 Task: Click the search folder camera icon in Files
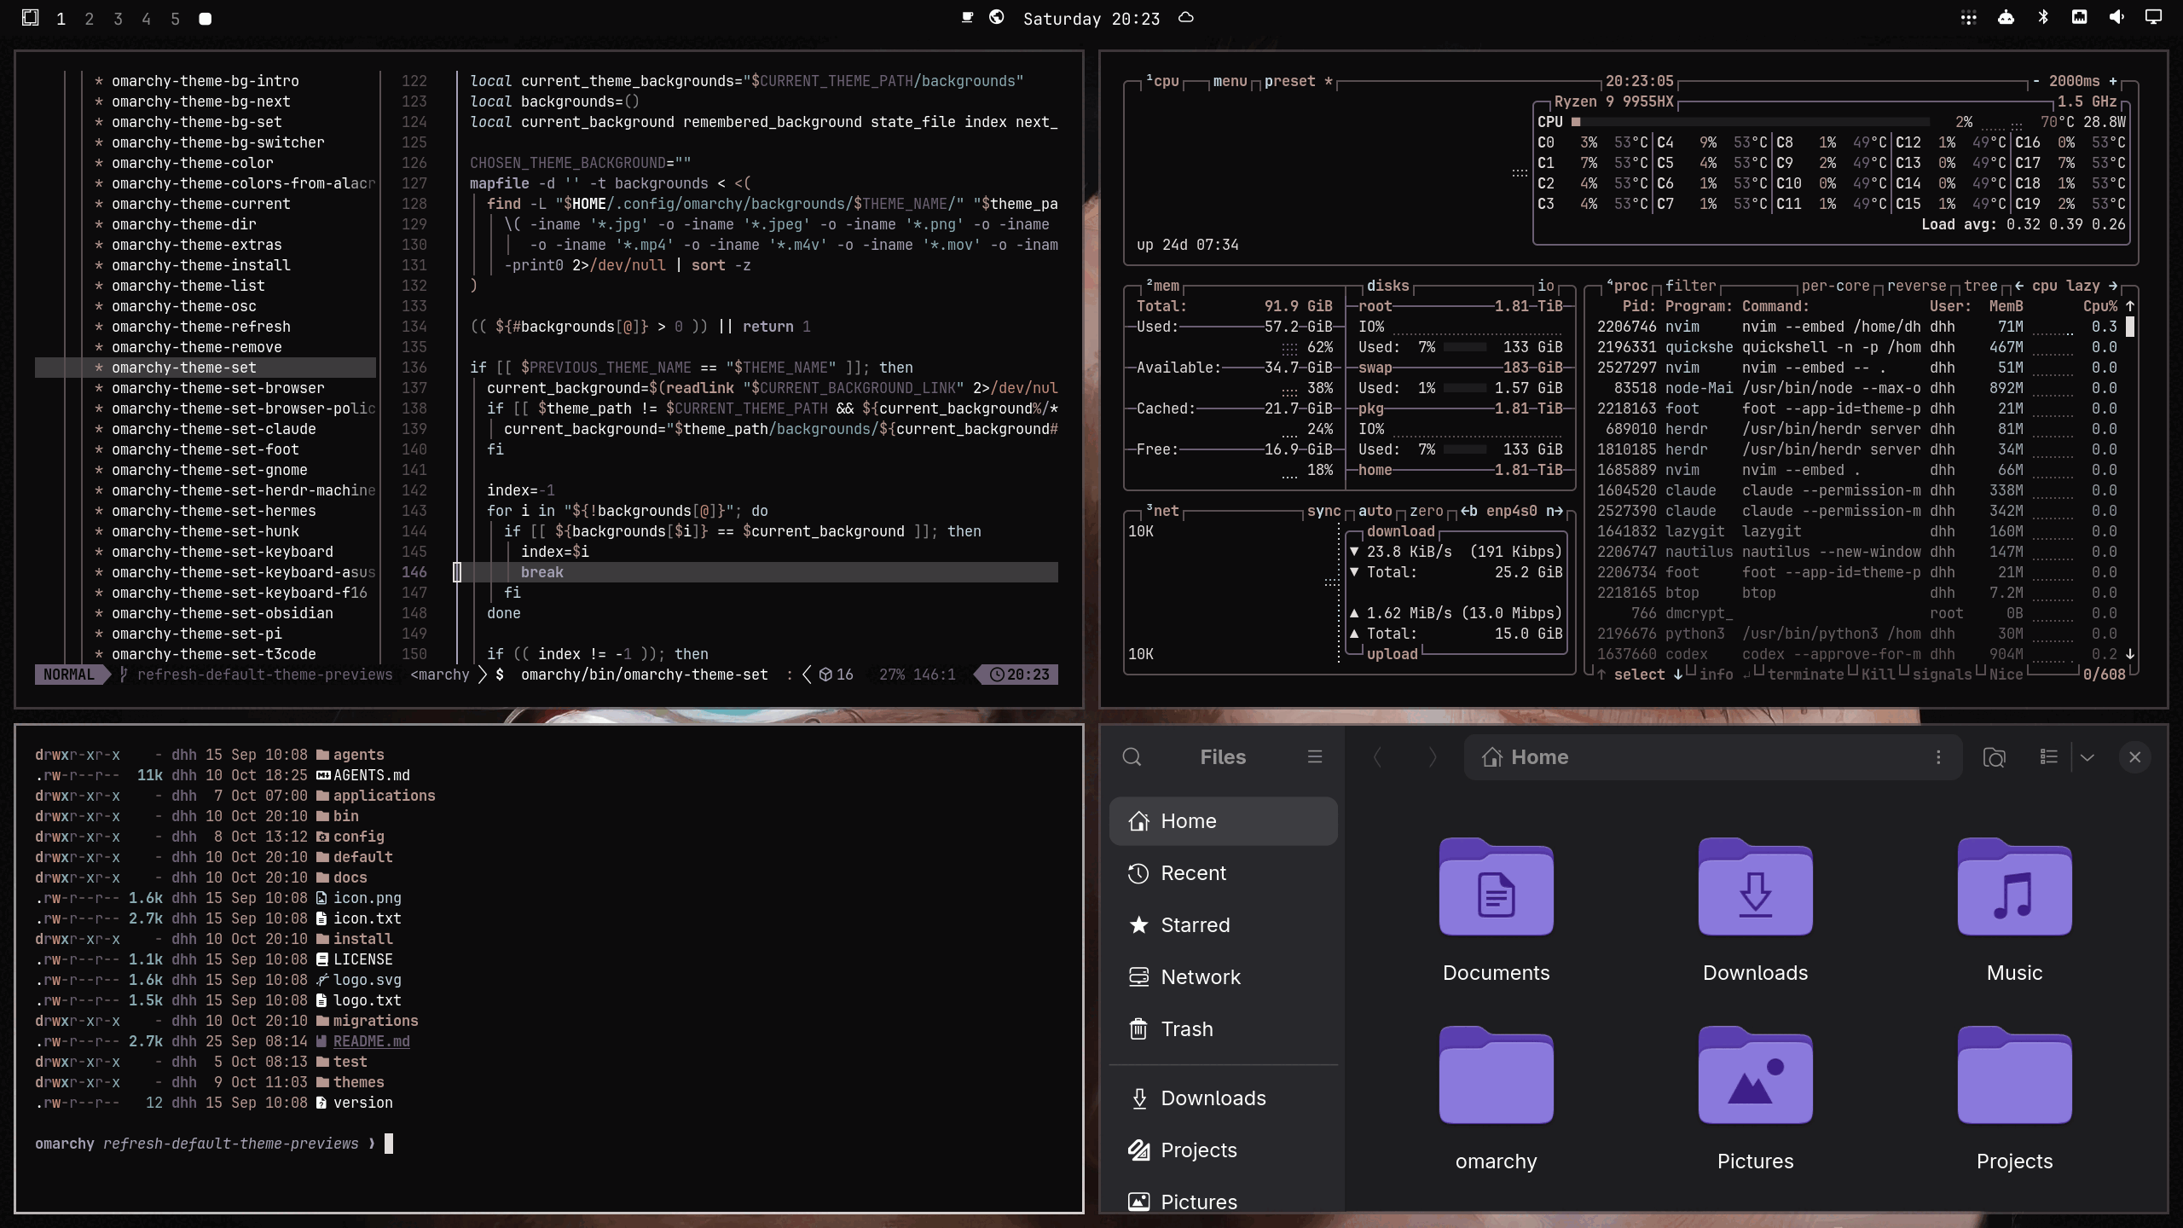click(x=1994, y=756)
